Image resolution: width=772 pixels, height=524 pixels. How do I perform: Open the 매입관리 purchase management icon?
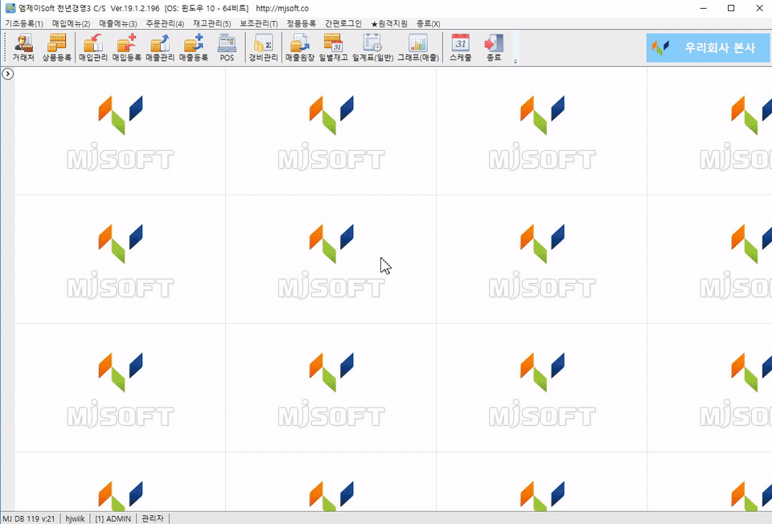93,47
